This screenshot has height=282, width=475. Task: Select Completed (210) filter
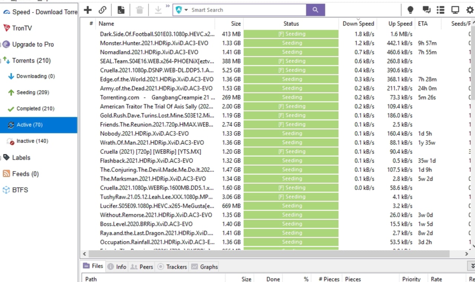[35, 109]
